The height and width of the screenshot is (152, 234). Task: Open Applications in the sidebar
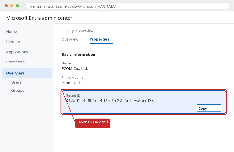(17, 52)
